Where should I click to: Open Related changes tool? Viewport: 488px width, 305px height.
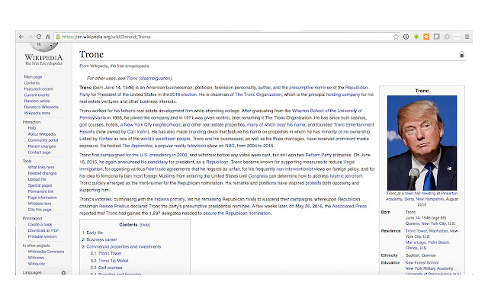[x=43, y=173]
